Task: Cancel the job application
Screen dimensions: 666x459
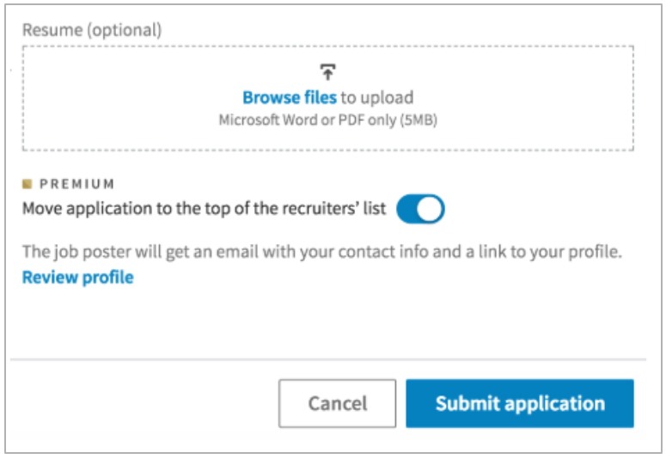Action: tap(337, 403)
